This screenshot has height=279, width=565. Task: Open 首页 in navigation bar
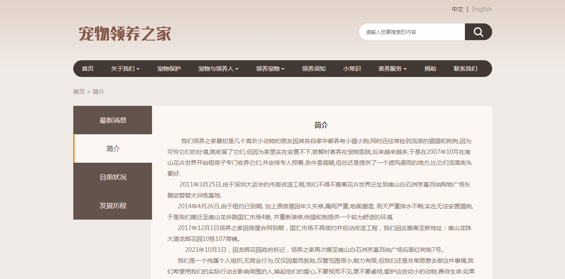[x=88, y=69]
